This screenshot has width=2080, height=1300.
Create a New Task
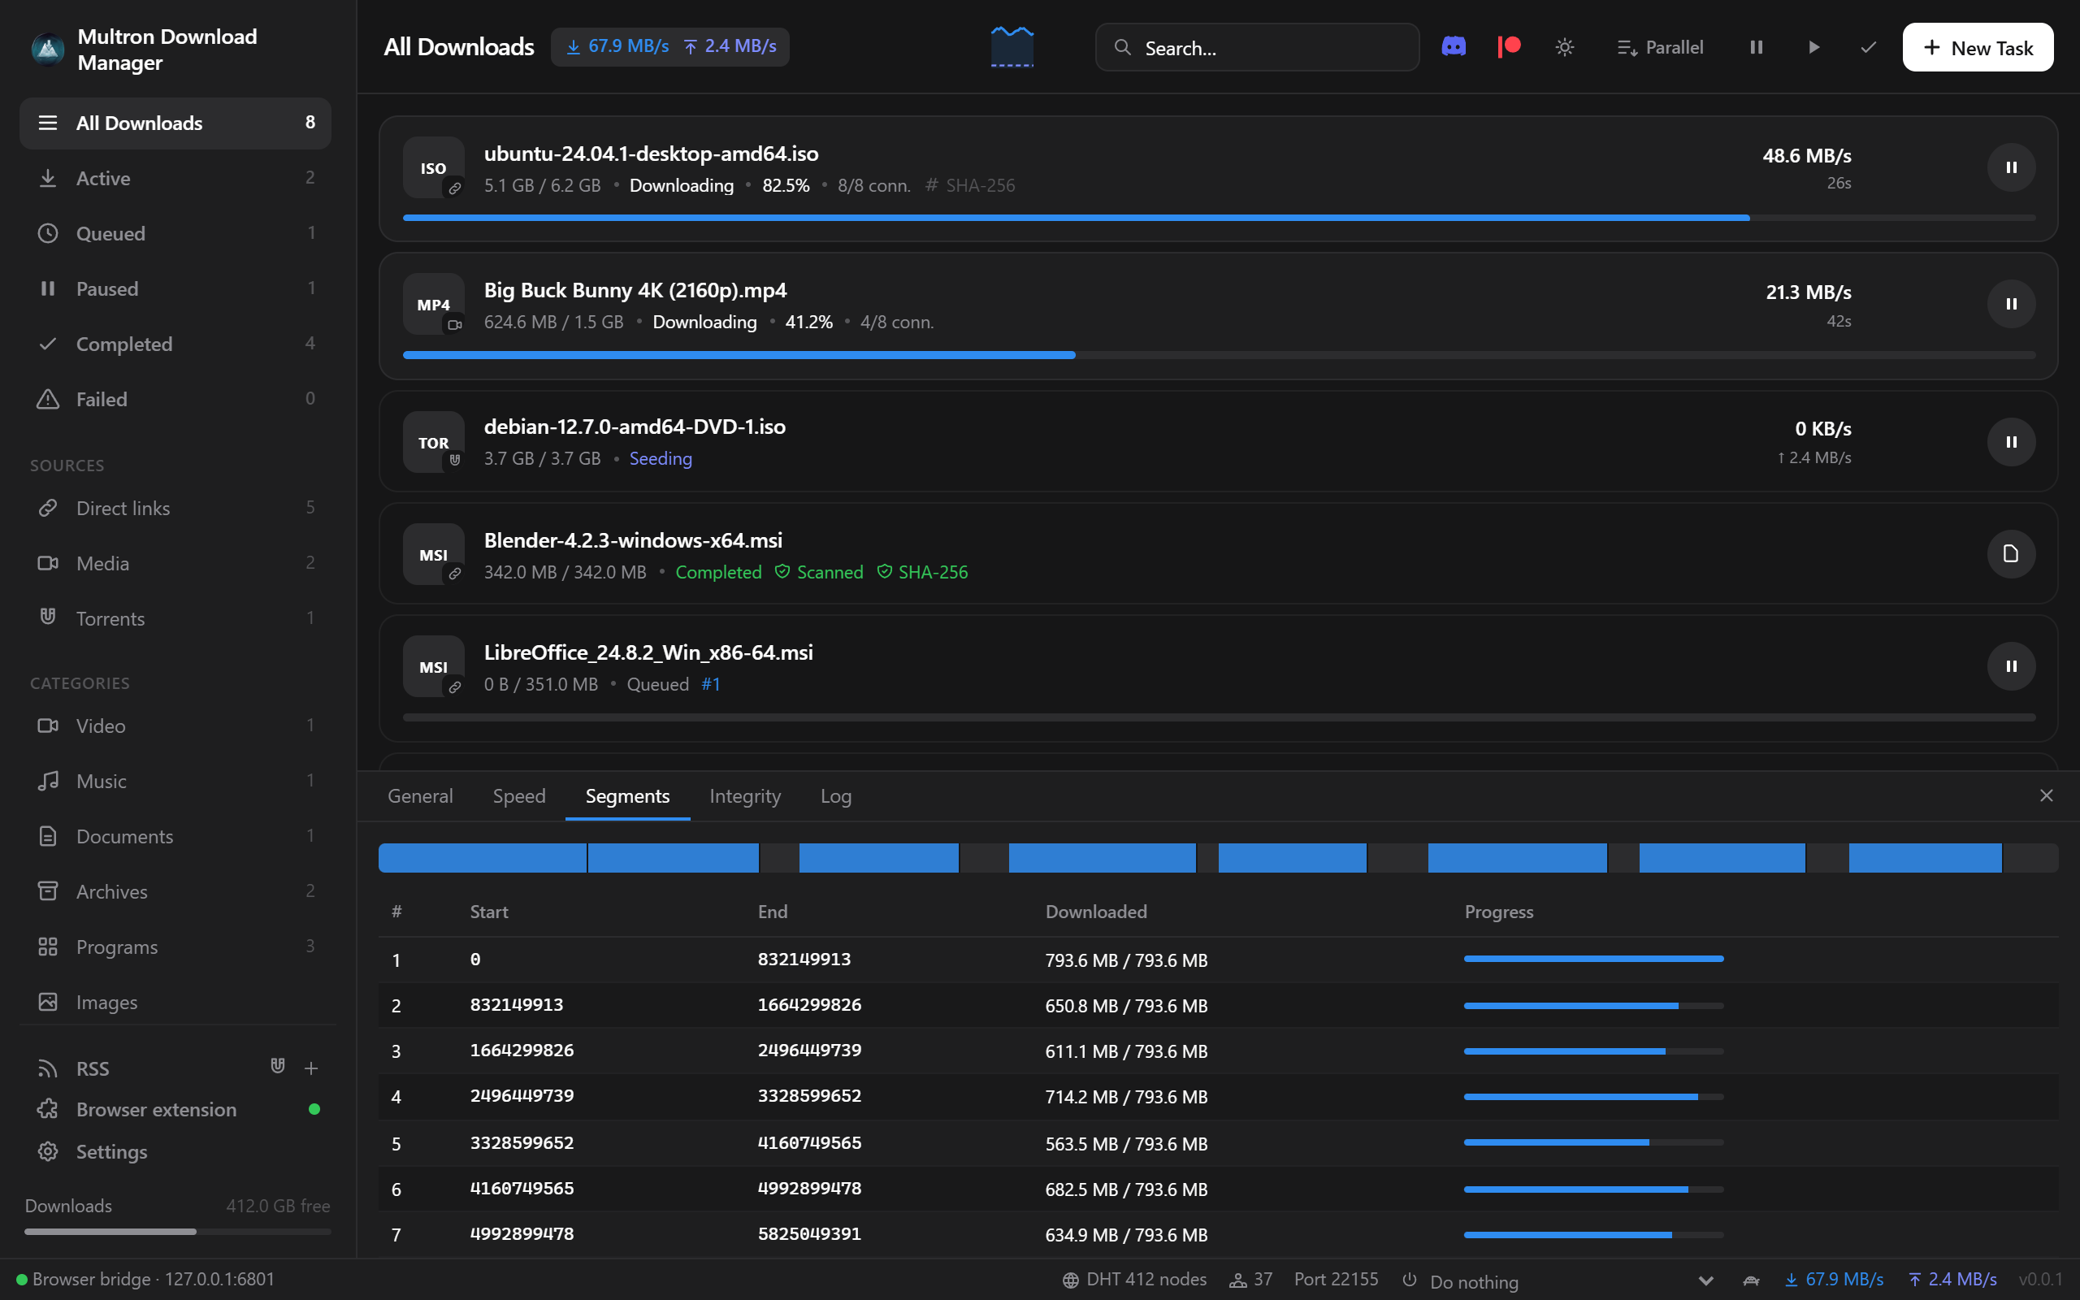[x=1978, y=47]
